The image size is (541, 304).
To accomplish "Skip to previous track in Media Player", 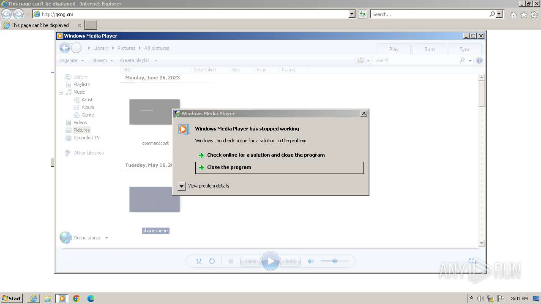I will click(250, 261).
